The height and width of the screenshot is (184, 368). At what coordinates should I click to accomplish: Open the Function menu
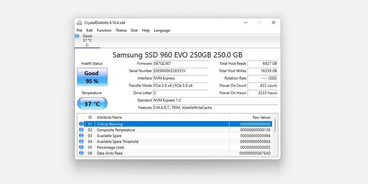tap(104, 30)
